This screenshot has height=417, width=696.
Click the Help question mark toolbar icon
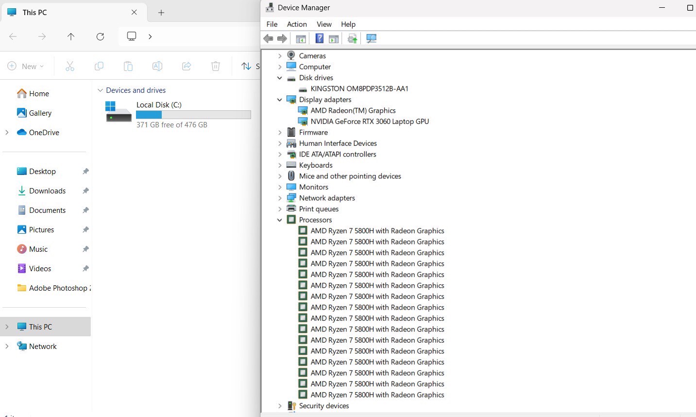319,39
